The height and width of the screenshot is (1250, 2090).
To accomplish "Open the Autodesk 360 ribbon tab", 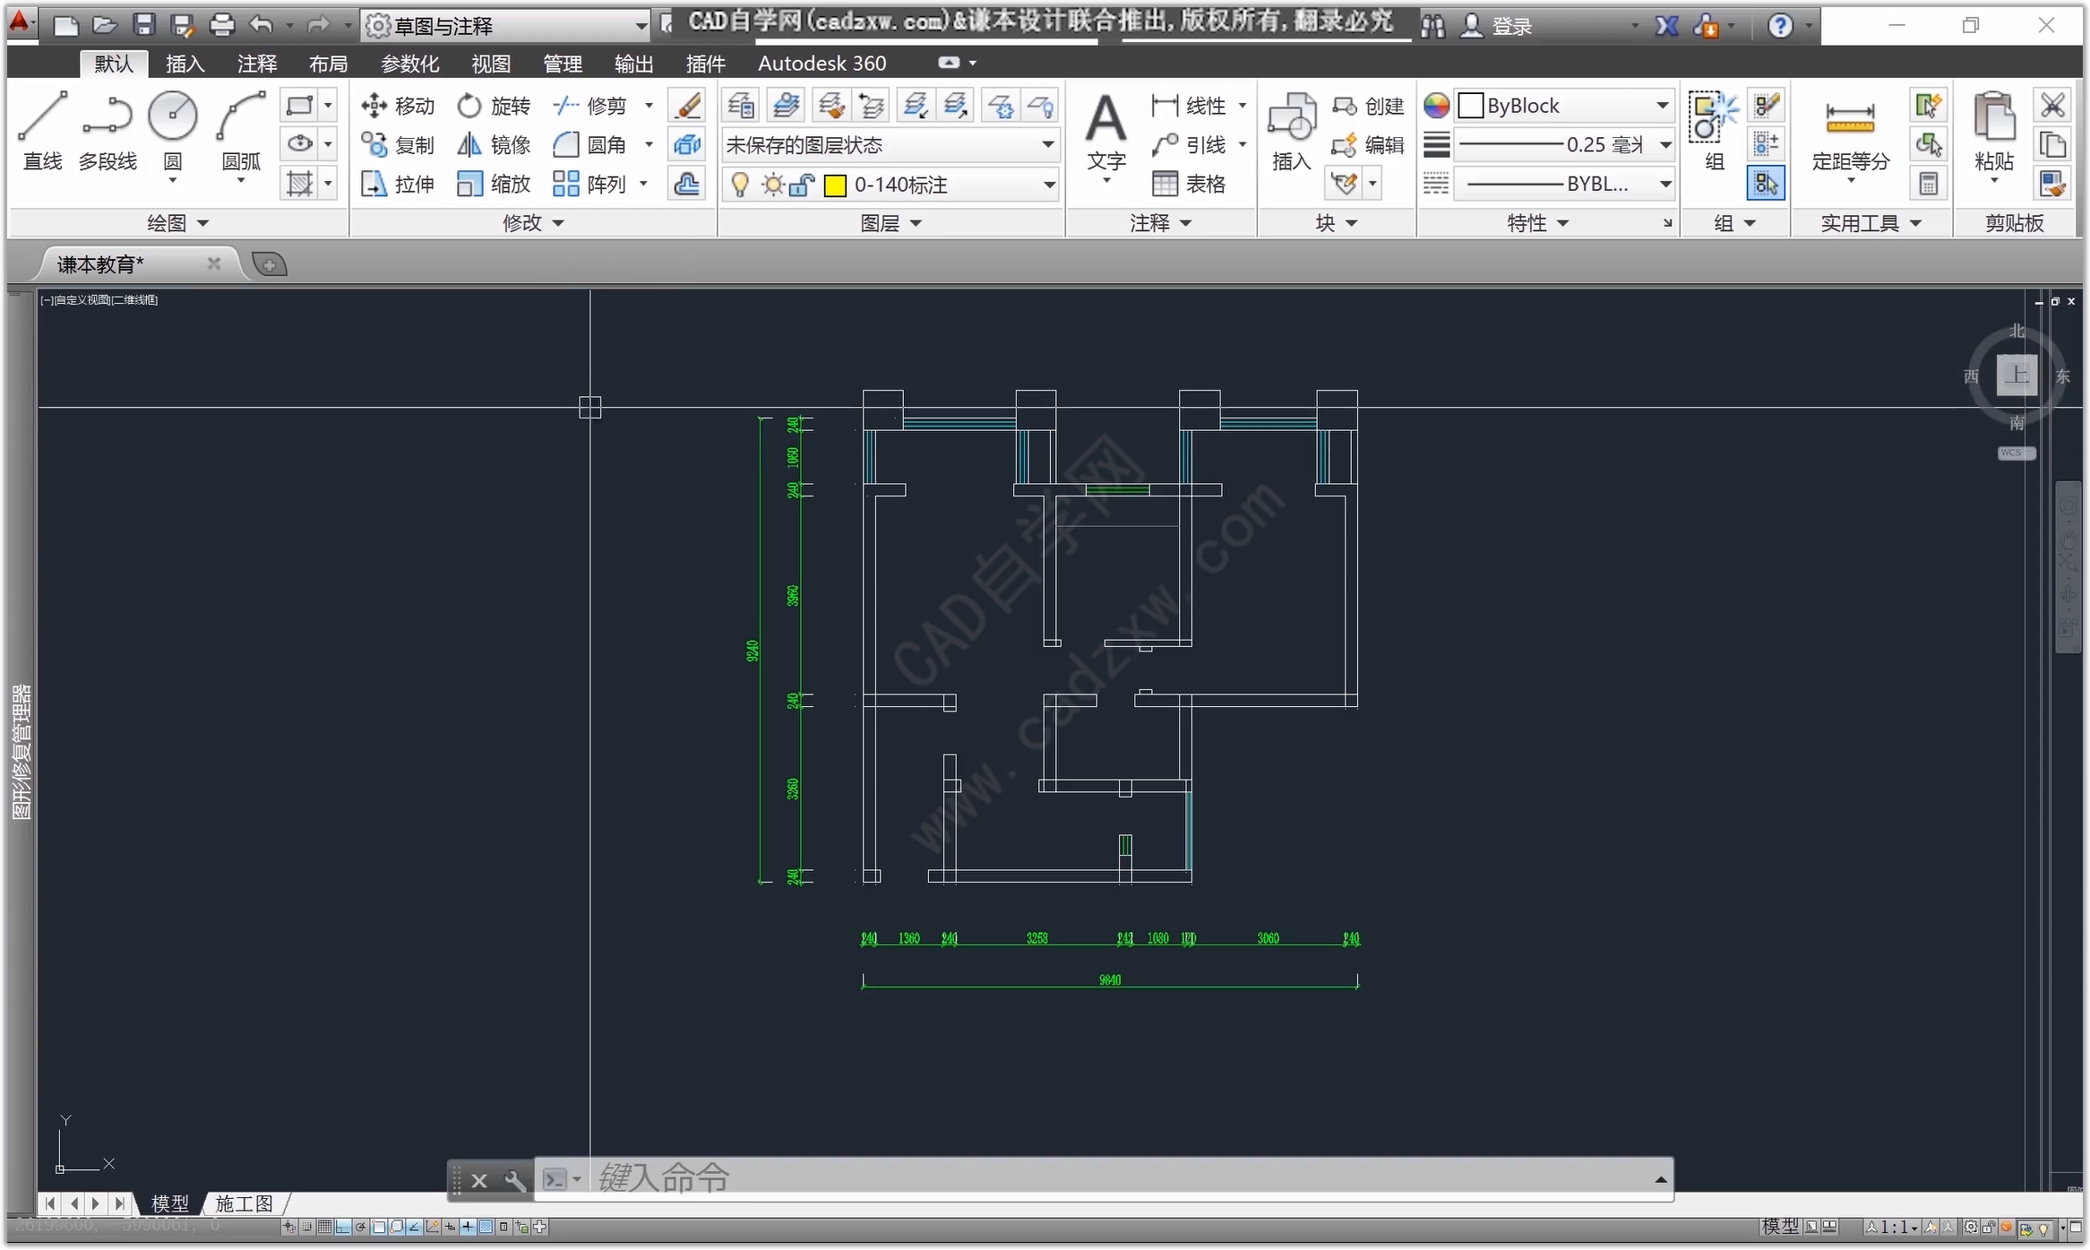I will coord(821,64).
